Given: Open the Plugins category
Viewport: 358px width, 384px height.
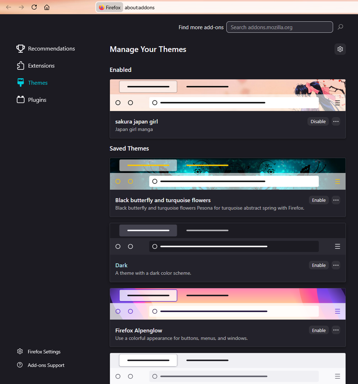Looking at the screenshot, I should coord(32,100).
